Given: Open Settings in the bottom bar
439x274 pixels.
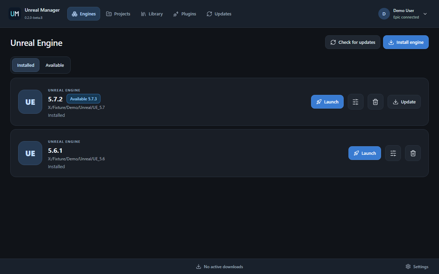Looking at the screenshot, I should (417, 266).
